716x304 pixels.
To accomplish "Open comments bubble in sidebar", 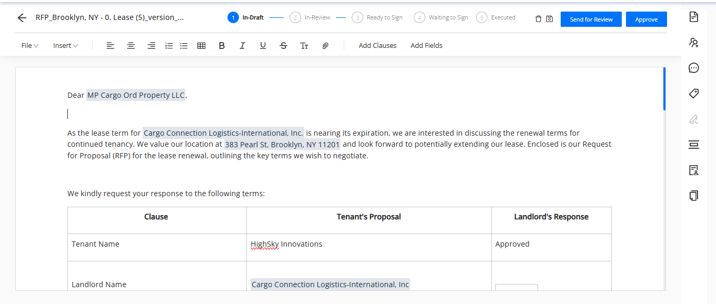I will [x=694, y=68].
